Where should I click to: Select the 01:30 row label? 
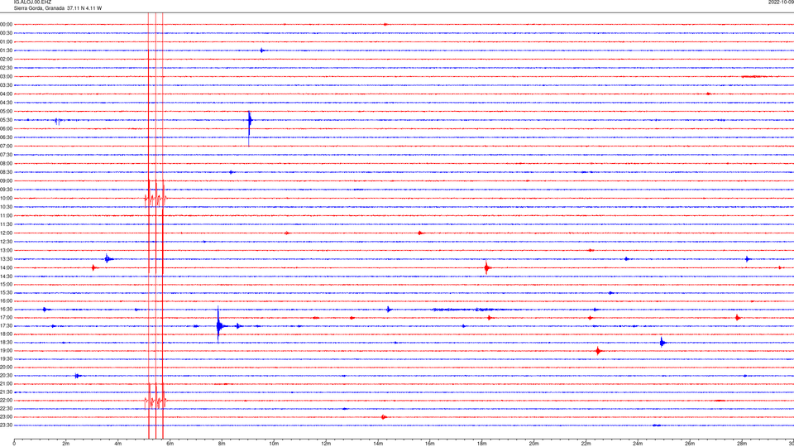pos(7,50)
